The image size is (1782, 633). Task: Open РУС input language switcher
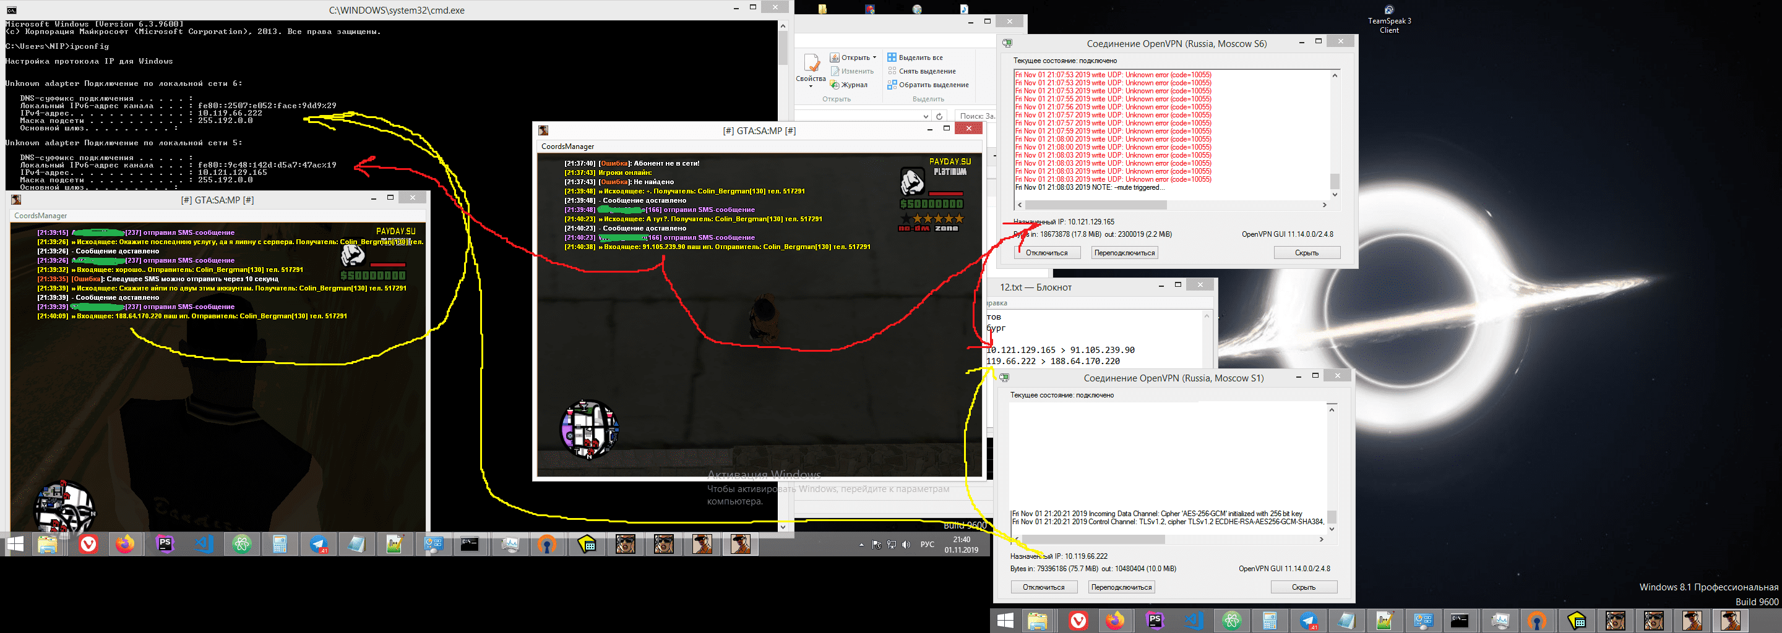click(927, 545)
